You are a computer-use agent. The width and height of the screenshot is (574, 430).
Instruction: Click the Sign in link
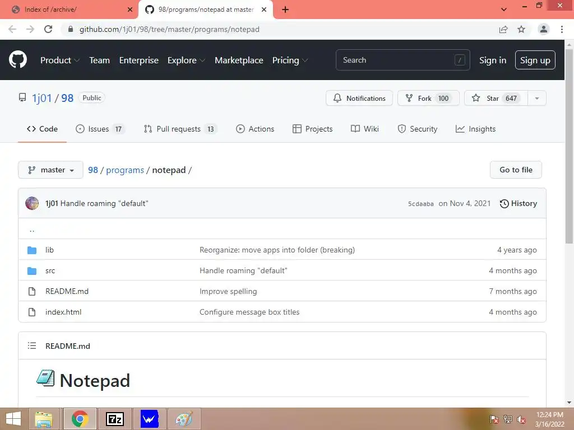[493, 60]
